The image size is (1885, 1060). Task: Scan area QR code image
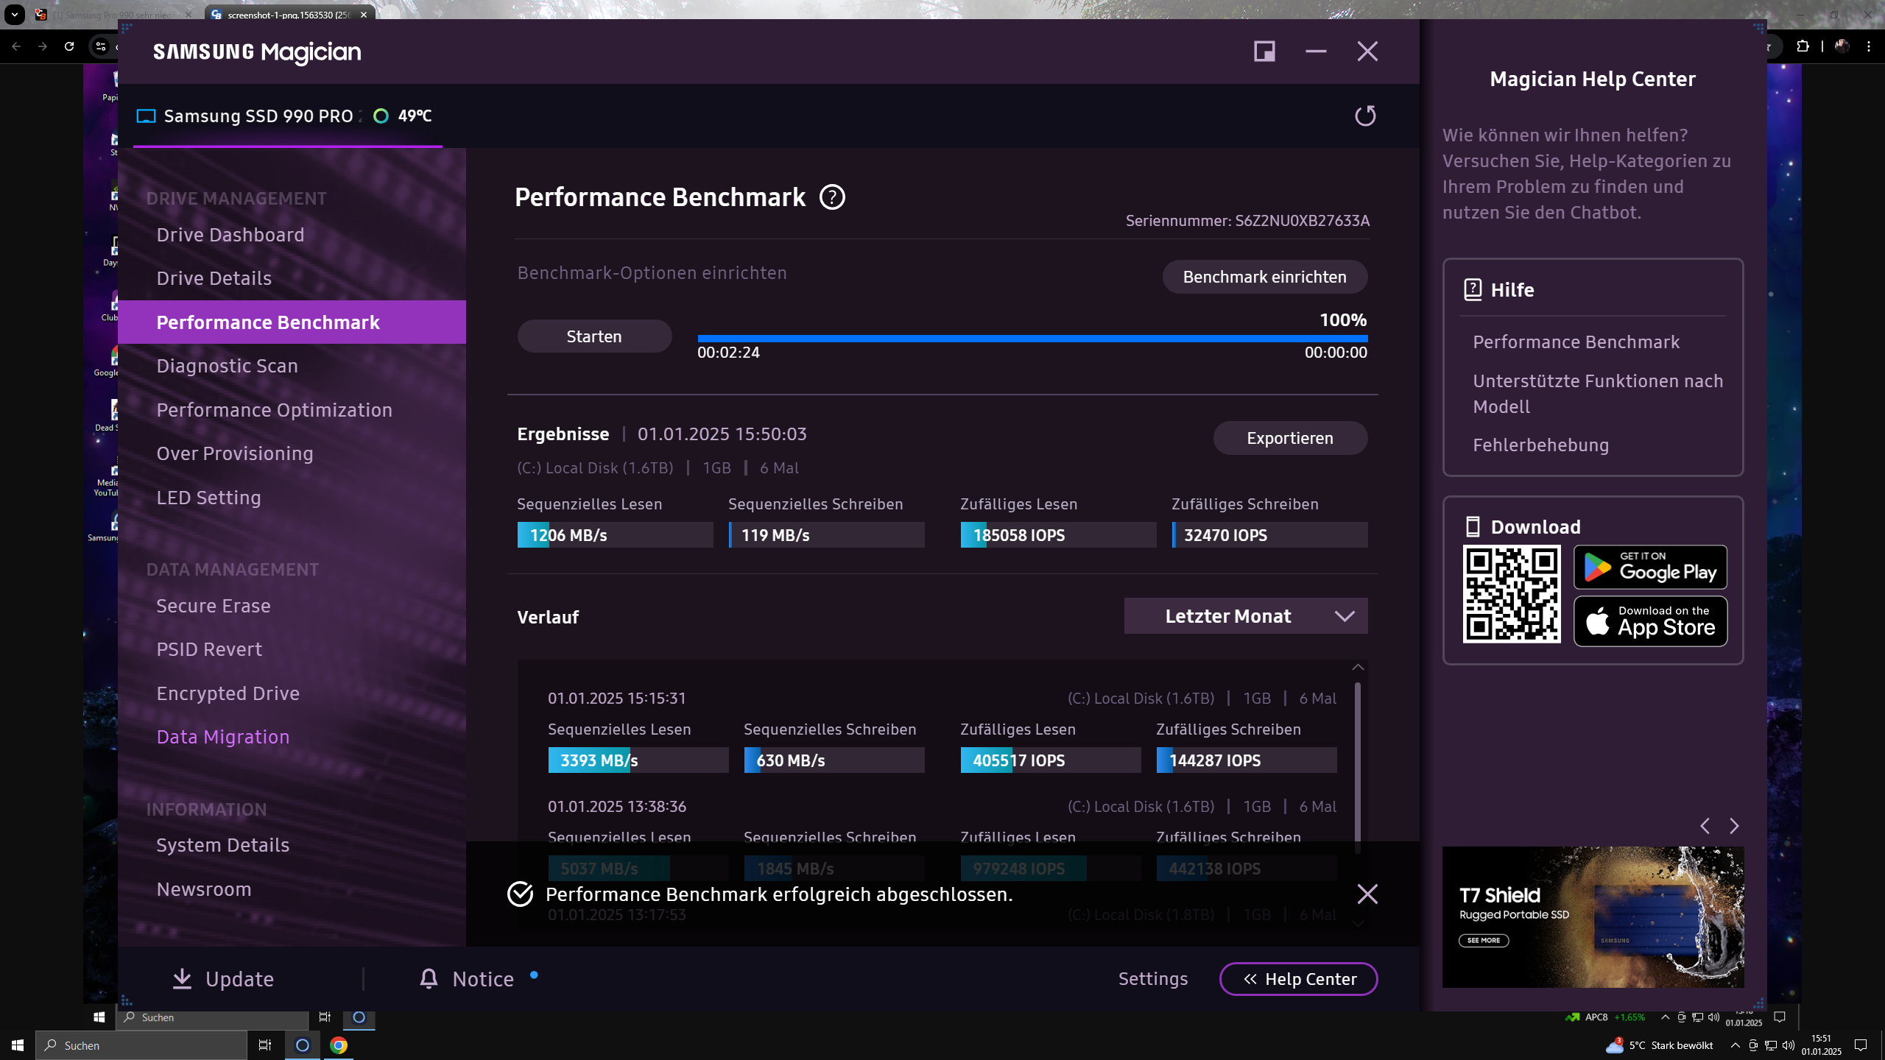[1511, 594]
